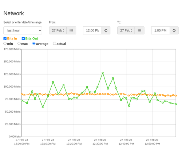Open the To date calendar picker
182x146 pixels.
click(x=139, y=30)
